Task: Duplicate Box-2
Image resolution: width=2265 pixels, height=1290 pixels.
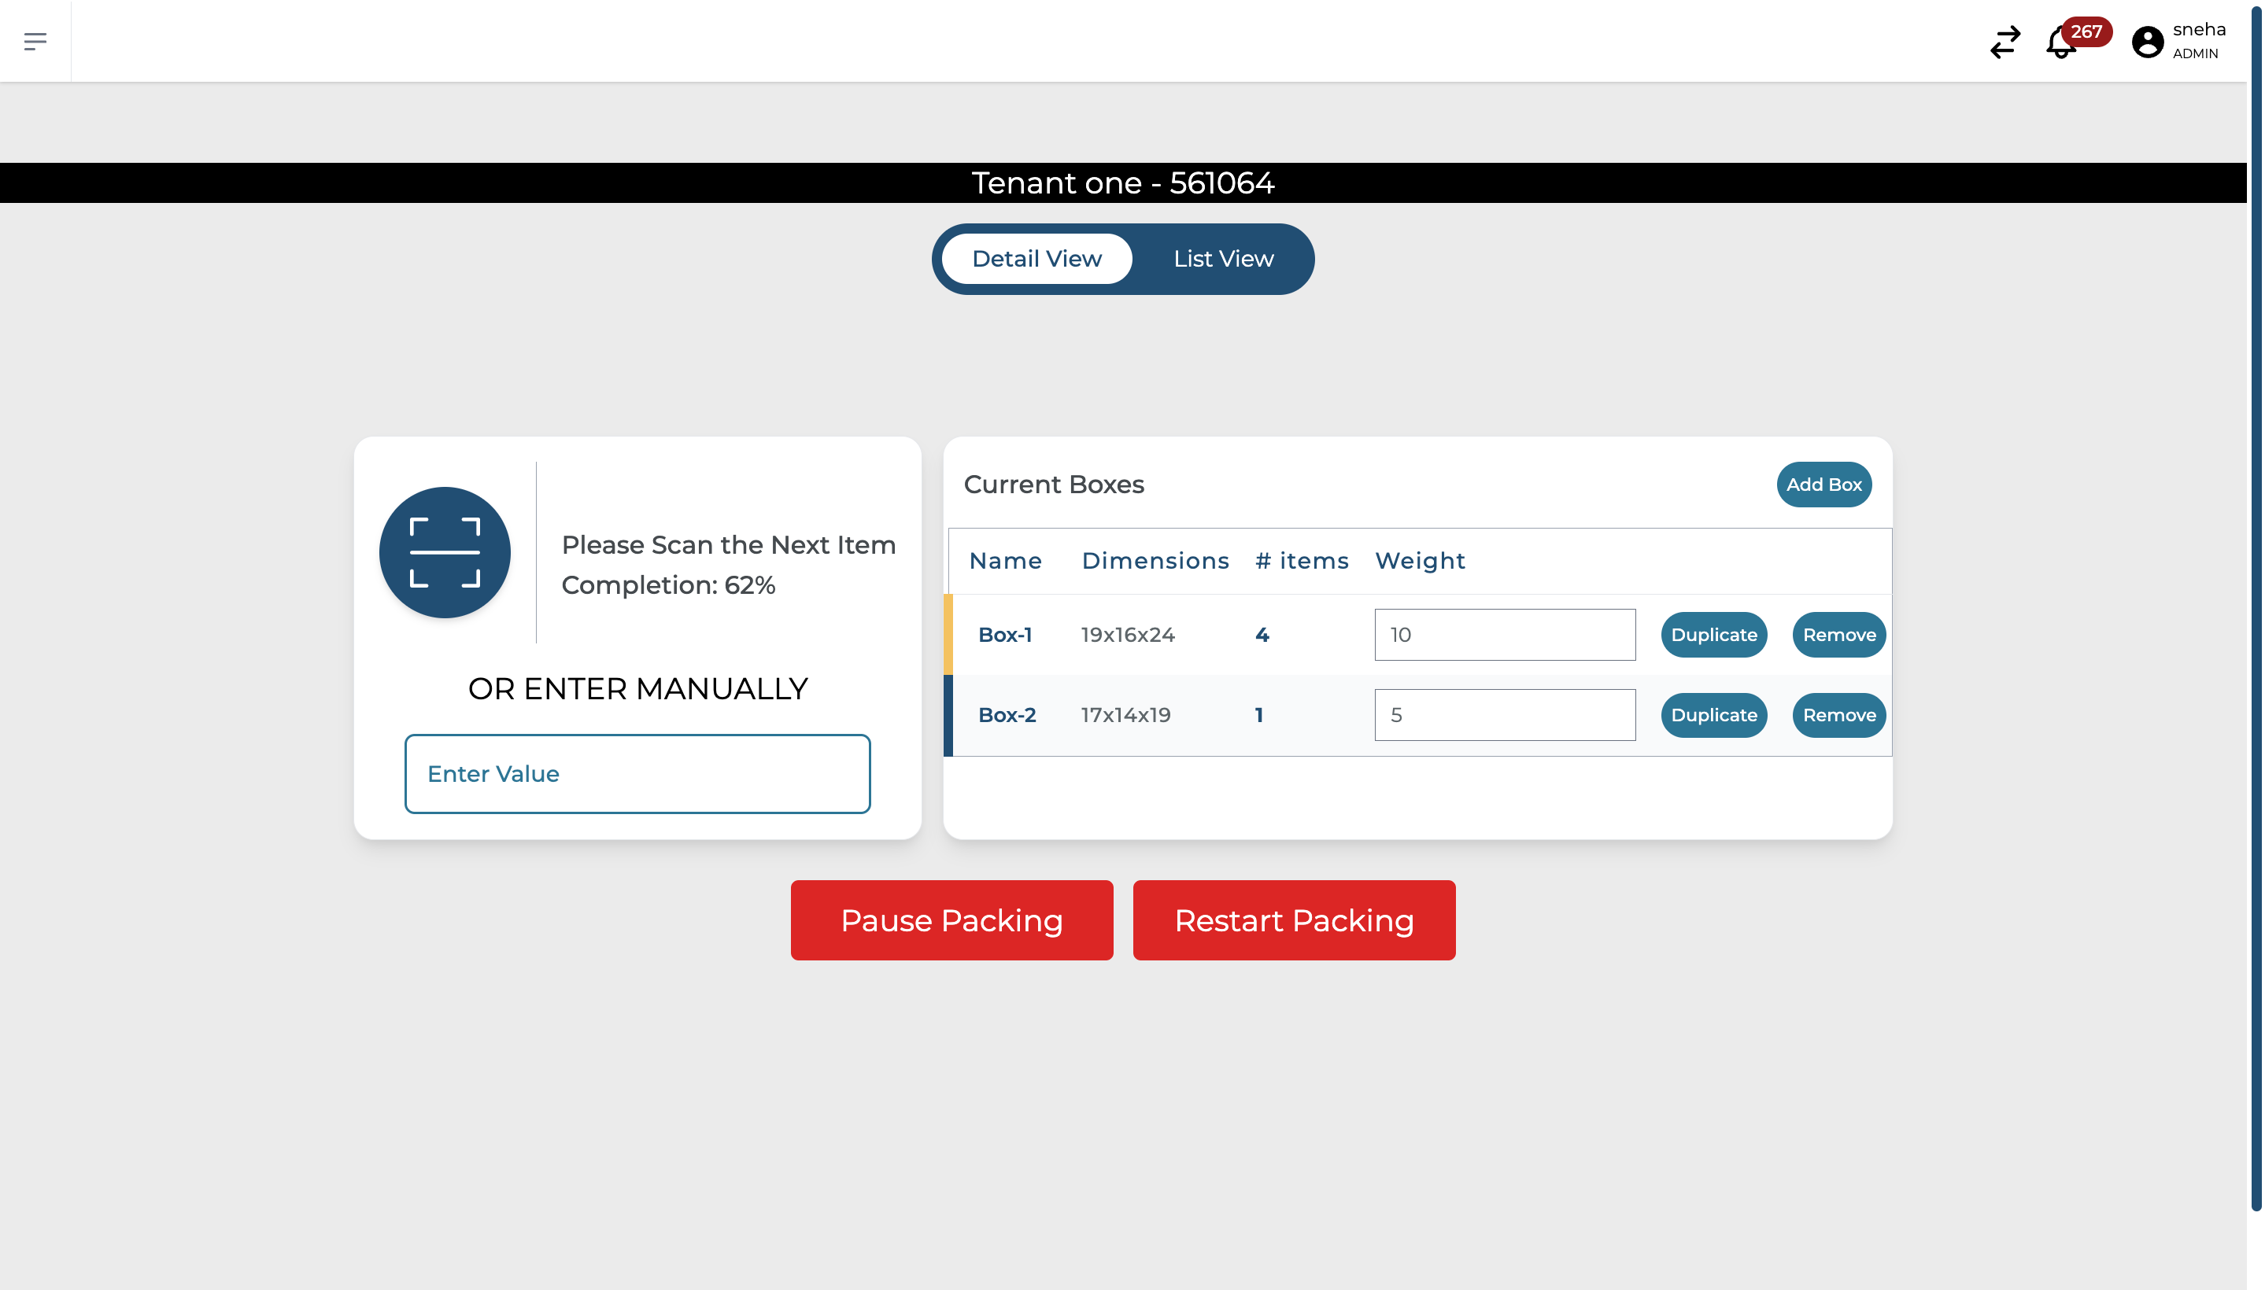Action: pos(1713,715)
